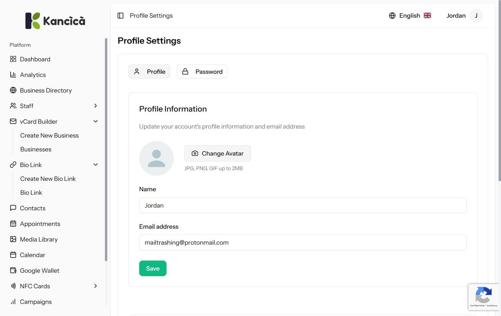This screenshot has width=501, height=316.
Task: Open the Dashboard grid icon
Action: tap(13, 59)
